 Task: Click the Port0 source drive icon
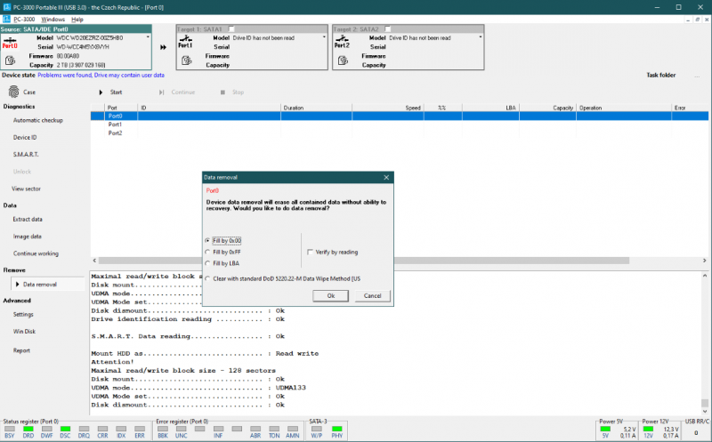[10, 43]
